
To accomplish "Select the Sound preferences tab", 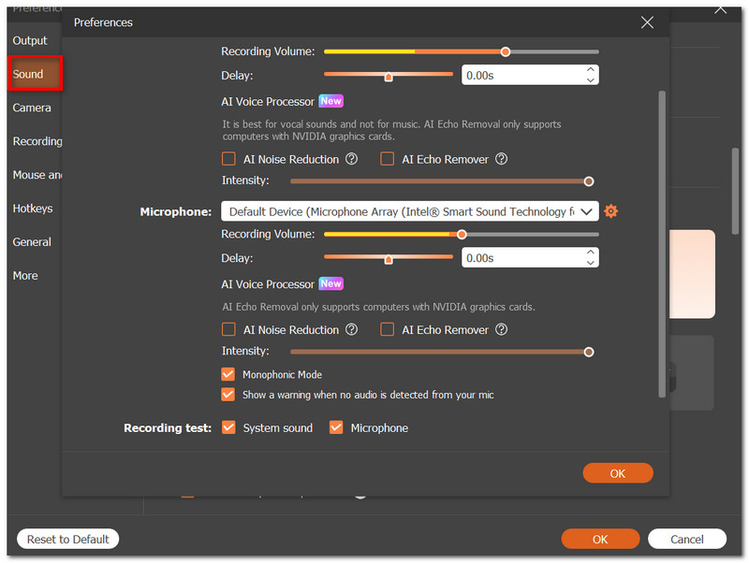I will [36, 74].
